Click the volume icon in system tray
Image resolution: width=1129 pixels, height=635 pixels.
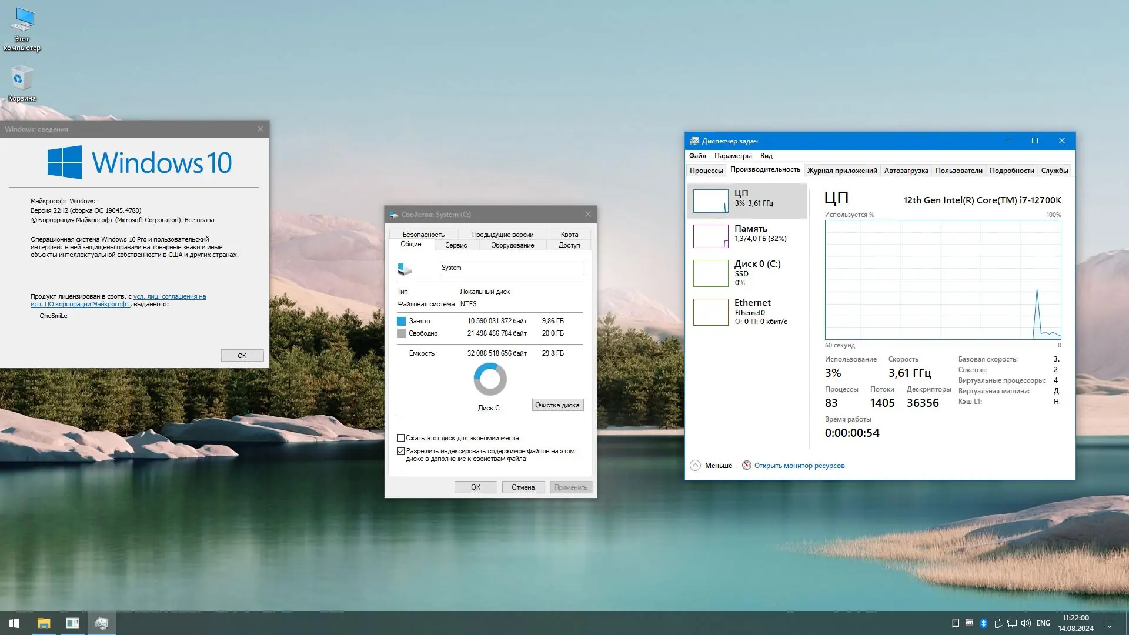1026,623
